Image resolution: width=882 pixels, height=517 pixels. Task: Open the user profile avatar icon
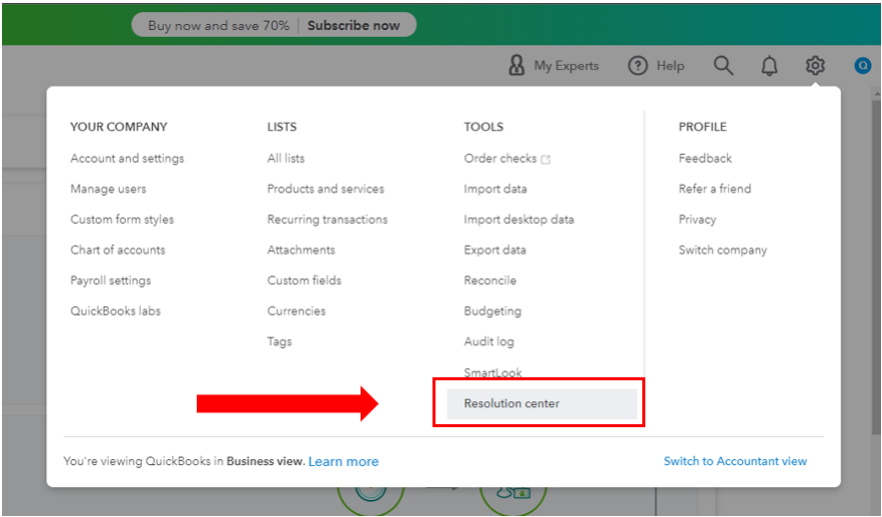pyautogui.click(x=862, y=66)
